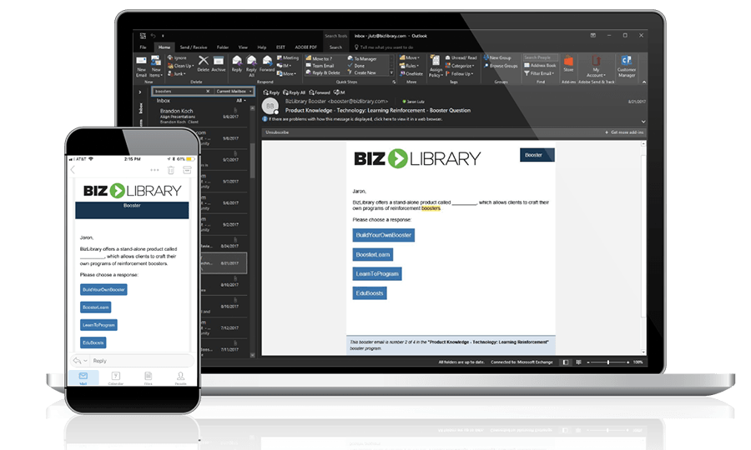751x450 pixels.
Task: Click Reply in the reading pane header
Action: click(x=271, y=92)
